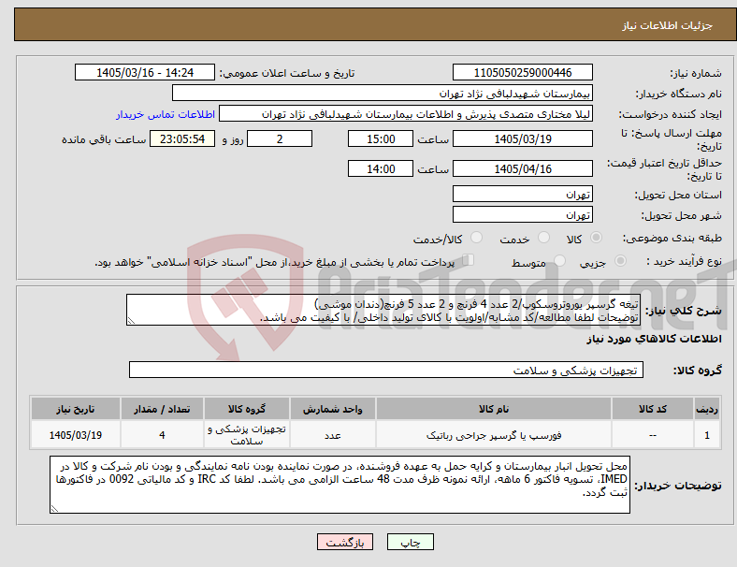This screenshot has width=737, height=567.
Task: Click the delivery province تهران field
Action: click(x=523, y=194)
